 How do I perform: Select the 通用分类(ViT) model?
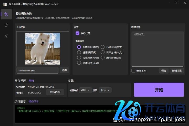click(103, 57)
